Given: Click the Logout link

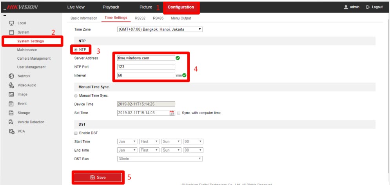Looking at the screenshot, I should pyautogui.click(x=374, y=7).
